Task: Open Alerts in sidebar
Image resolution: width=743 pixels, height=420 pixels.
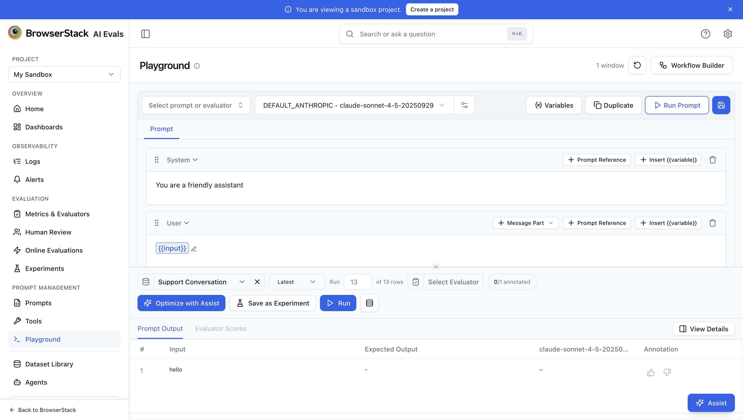Action: pyautogui.click(x=64, y=179)
